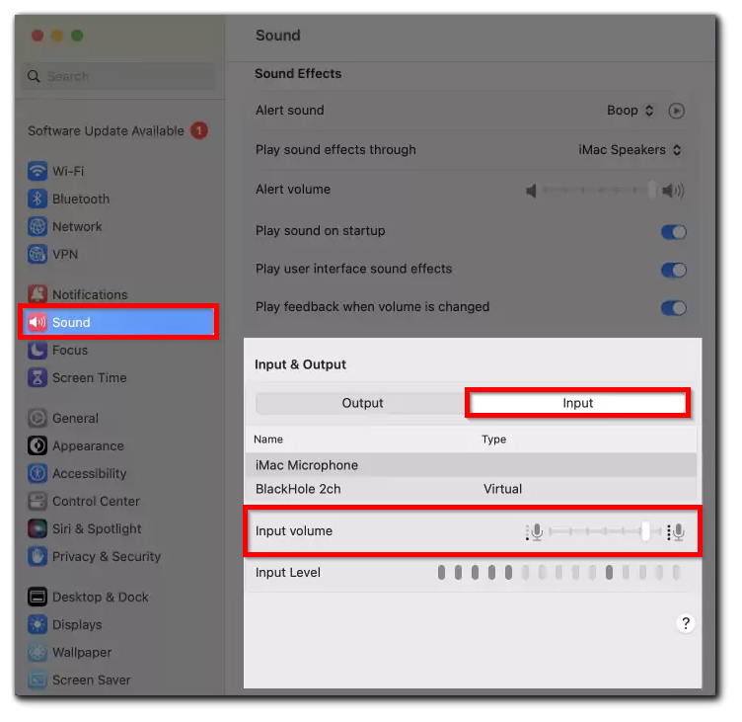
Task: Click the Bluetooth icon in sidebar
Action: click(37, 199)
